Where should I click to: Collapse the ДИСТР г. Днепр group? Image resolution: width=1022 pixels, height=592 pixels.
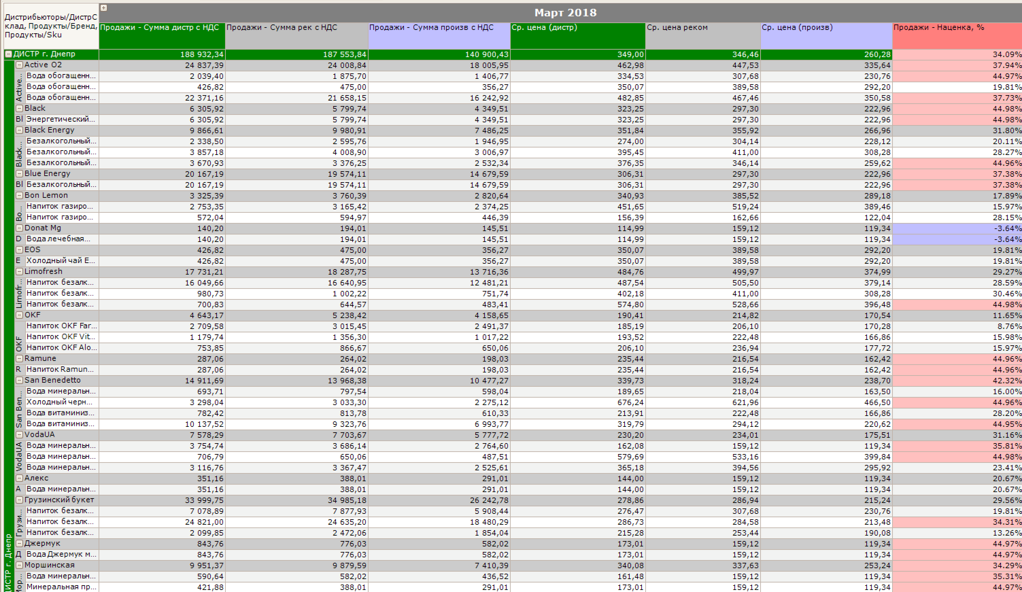[x=8, y=54]
